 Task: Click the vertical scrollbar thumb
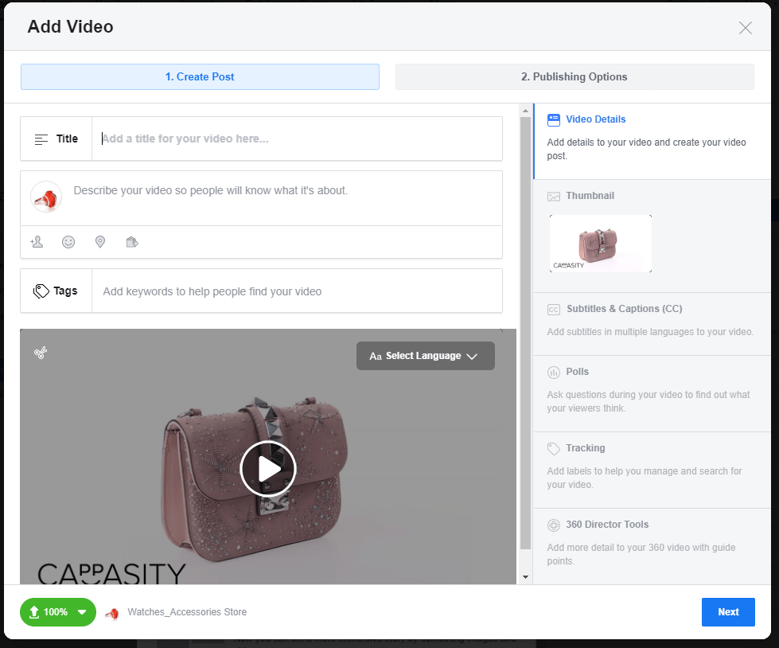(x=526, y=333)
